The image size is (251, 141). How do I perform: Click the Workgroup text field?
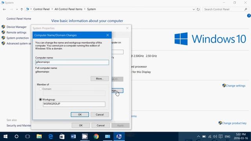74,104
